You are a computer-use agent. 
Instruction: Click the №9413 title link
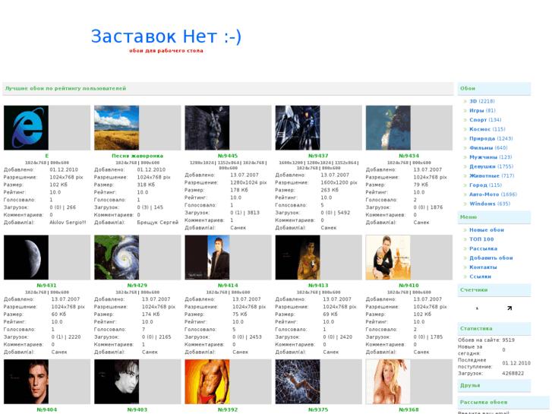pyautogui.click(x=318, y=286)
